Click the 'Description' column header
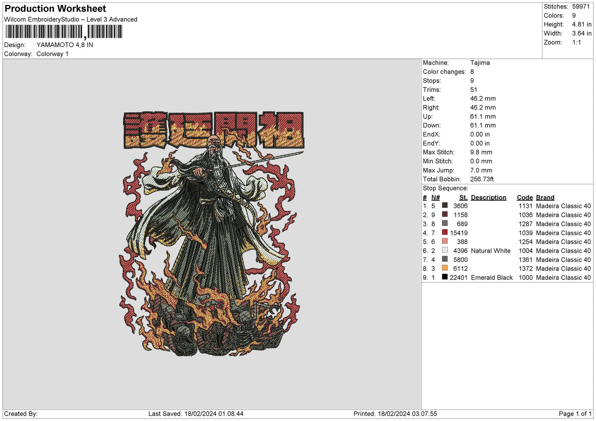 click(x=488, y=198)
